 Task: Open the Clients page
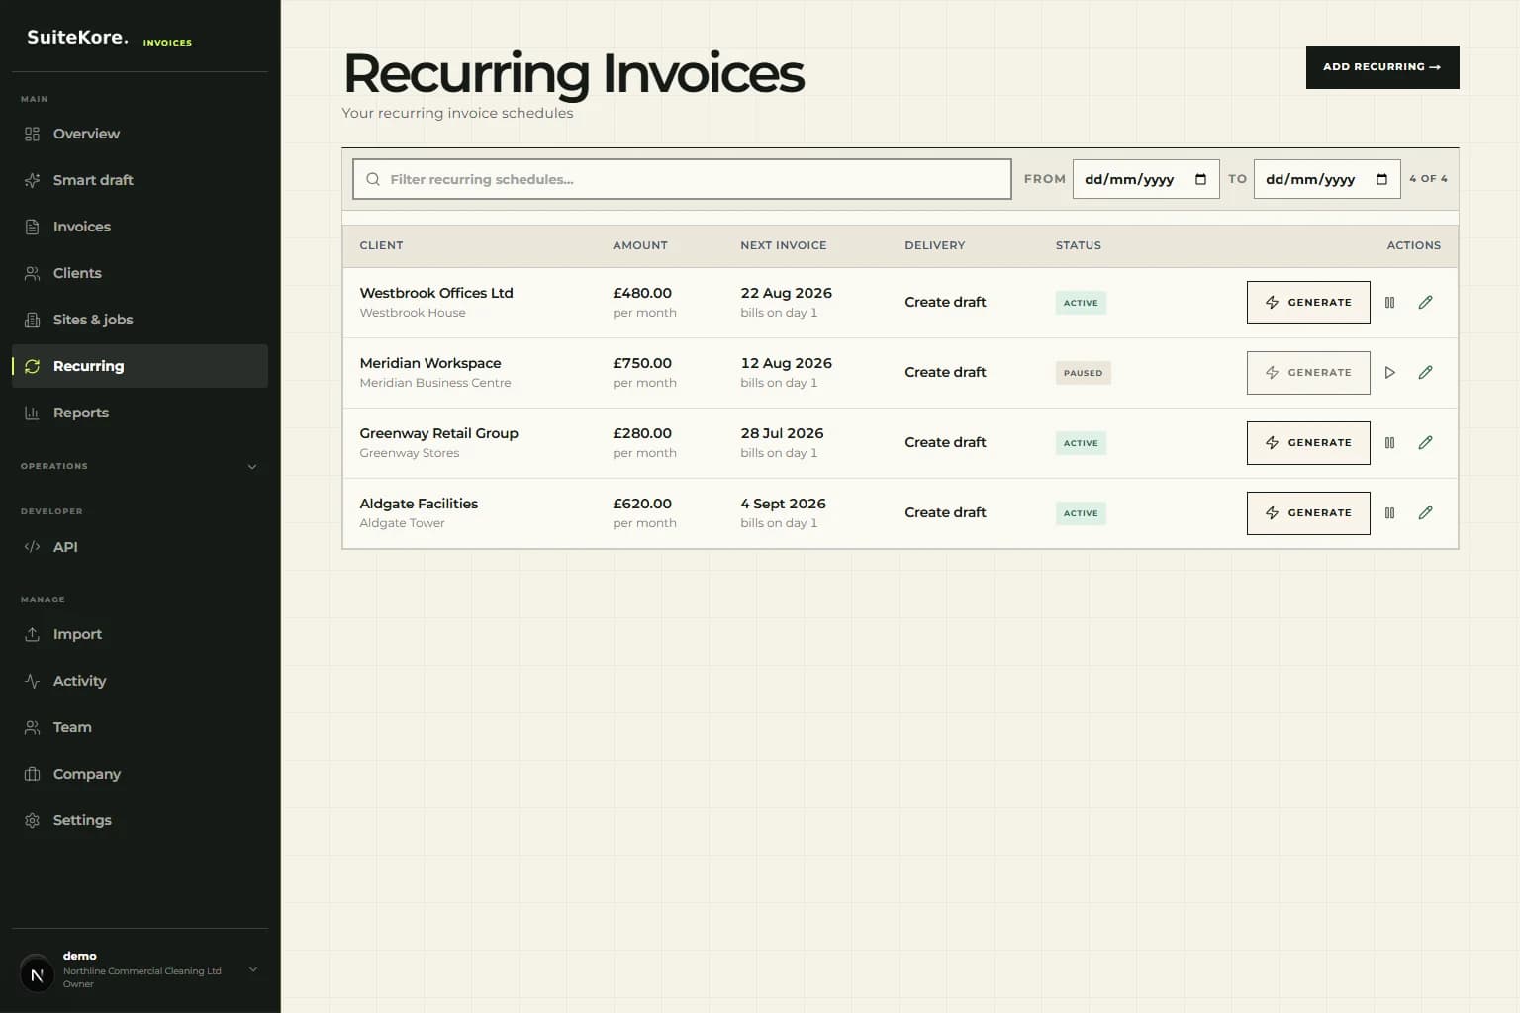(140, 273)
